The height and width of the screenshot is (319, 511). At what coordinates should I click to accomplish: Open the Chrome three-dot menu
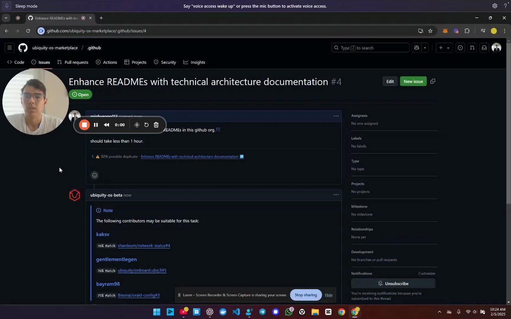(x=504, y=31)
